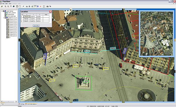The image size is (176, 107).
Task: Close the Location panel with red X
Action: click(50, 11)
